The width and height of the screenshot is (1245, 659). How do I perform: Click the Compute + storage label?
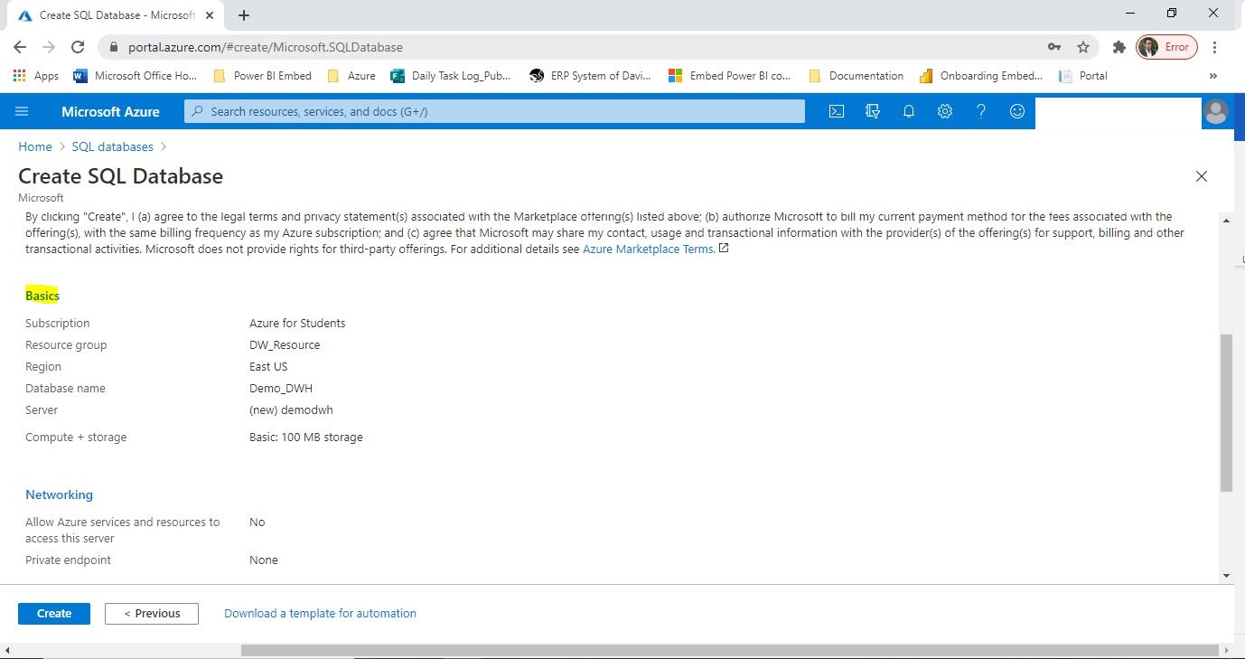coord(76,437)
